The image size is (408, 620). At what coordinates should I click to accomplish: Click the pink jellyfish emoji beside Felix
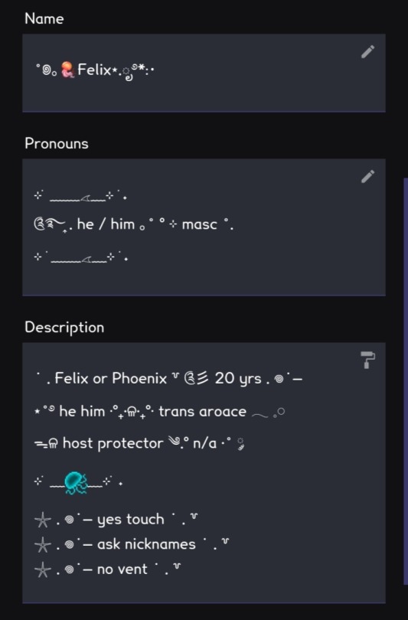tap(67, 70)
